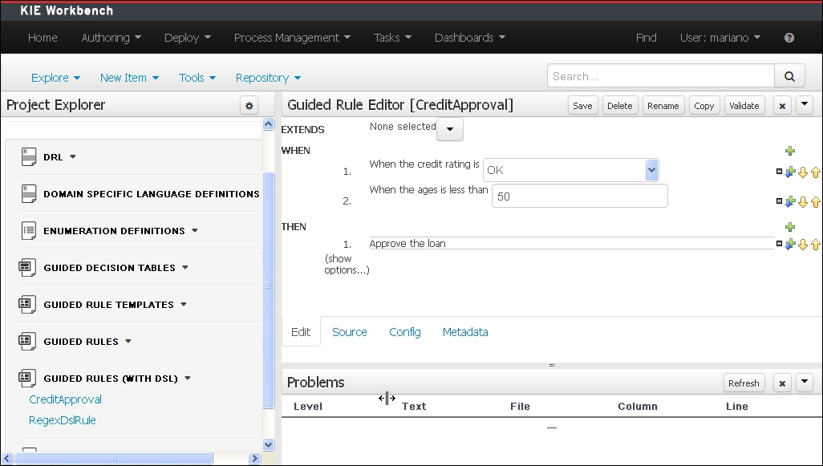Remove the credit rating condition row
This screenshot has height=466, width=823.
coord(779,171)
